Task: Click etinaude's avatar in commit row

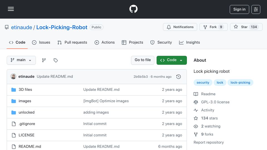Action: pos(13,77)
